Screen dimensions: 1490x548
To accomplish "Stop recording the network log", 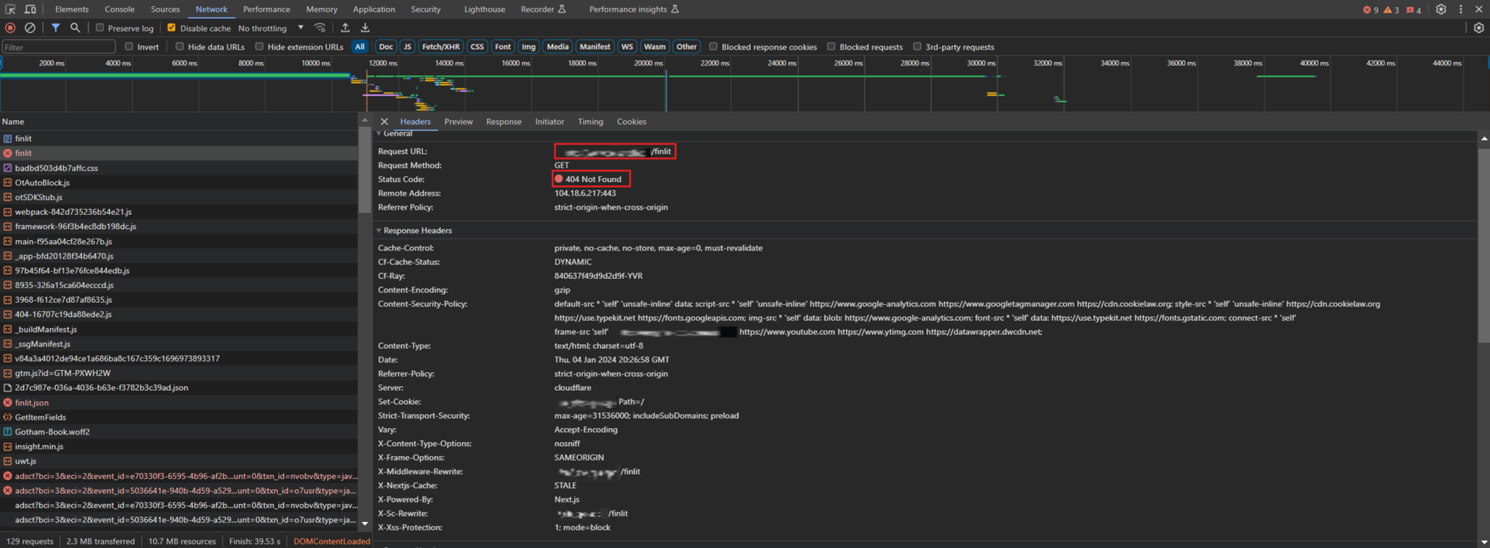I will tap(9, 28).
